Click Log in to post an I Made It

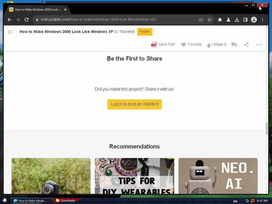point(134,104)
